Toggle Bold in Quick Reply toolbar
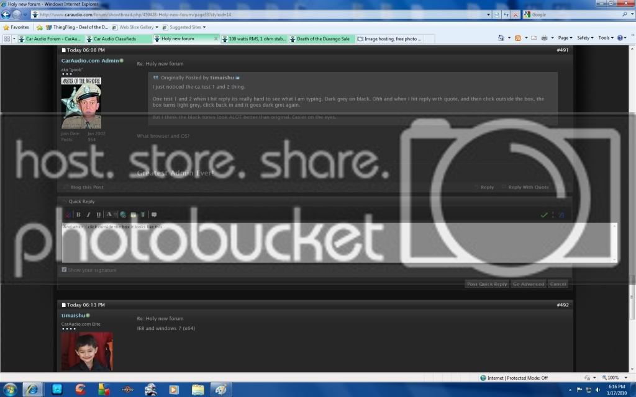The image size is (636, 397). tap(78, 215)
